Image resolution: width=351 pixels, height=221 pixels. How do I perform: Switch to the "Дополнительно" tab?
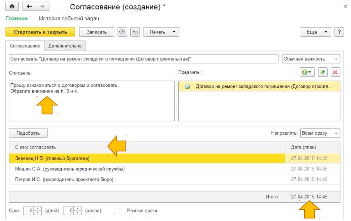(x=65, y=46)
